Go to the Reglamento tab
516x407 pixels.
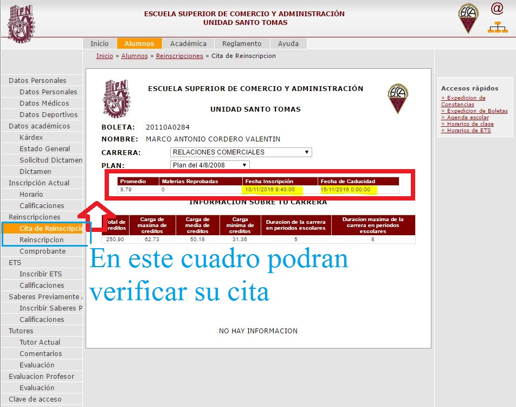coord(242,43)
